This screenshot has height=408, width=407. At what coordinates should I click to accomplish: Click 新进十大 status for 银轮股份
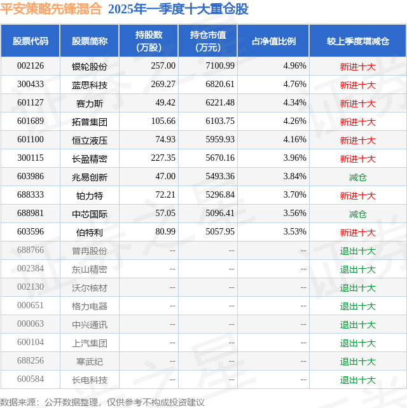(x=358, y=67)
